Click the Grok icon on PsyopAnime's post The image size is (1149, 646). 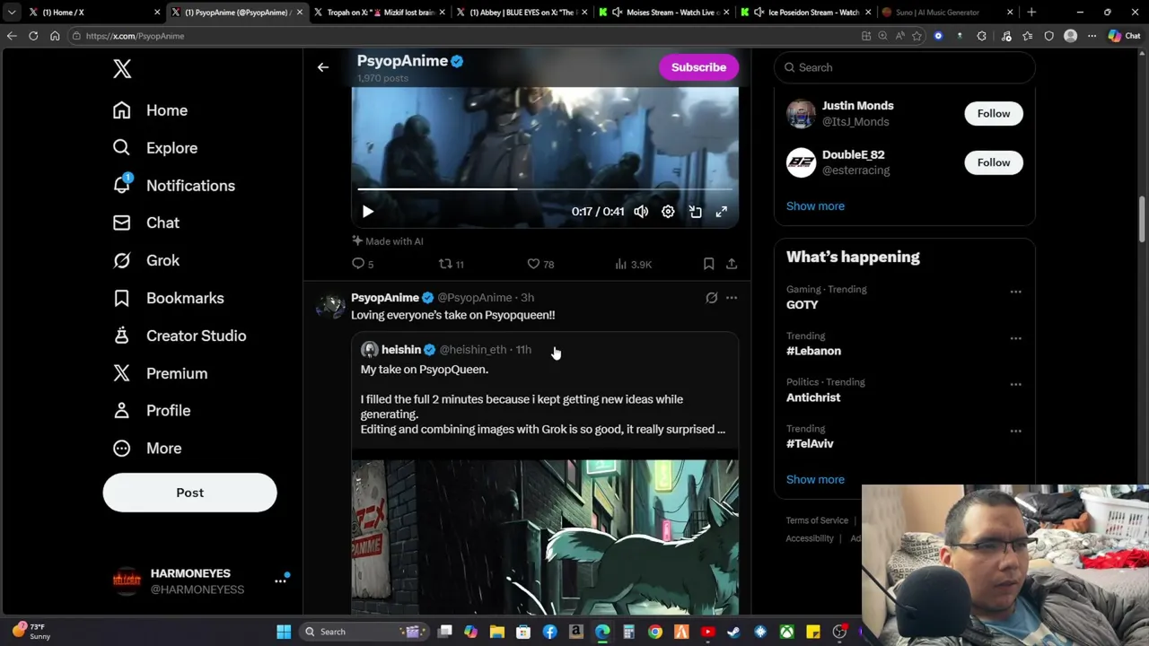click(712, 298)
